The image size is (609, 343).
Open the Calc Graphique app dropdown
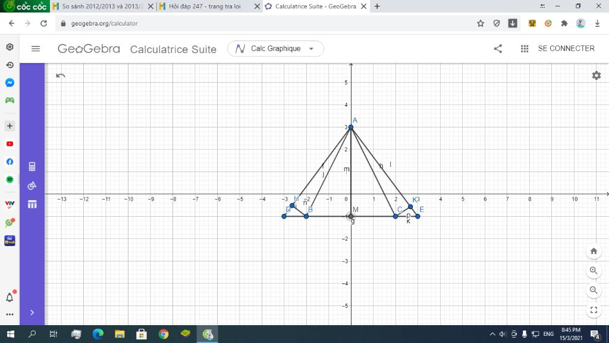pyautogui.click(x=275, y=49)
